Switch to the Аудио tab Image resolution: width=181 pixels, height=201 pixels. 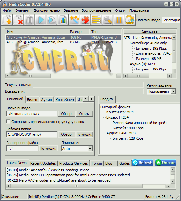point(46,100)
